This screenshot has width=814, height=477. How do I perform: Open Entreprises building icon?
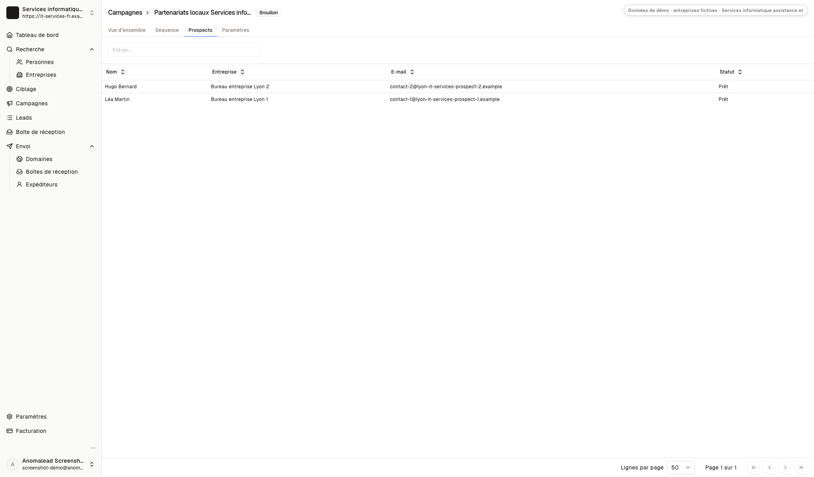point(19,75)
